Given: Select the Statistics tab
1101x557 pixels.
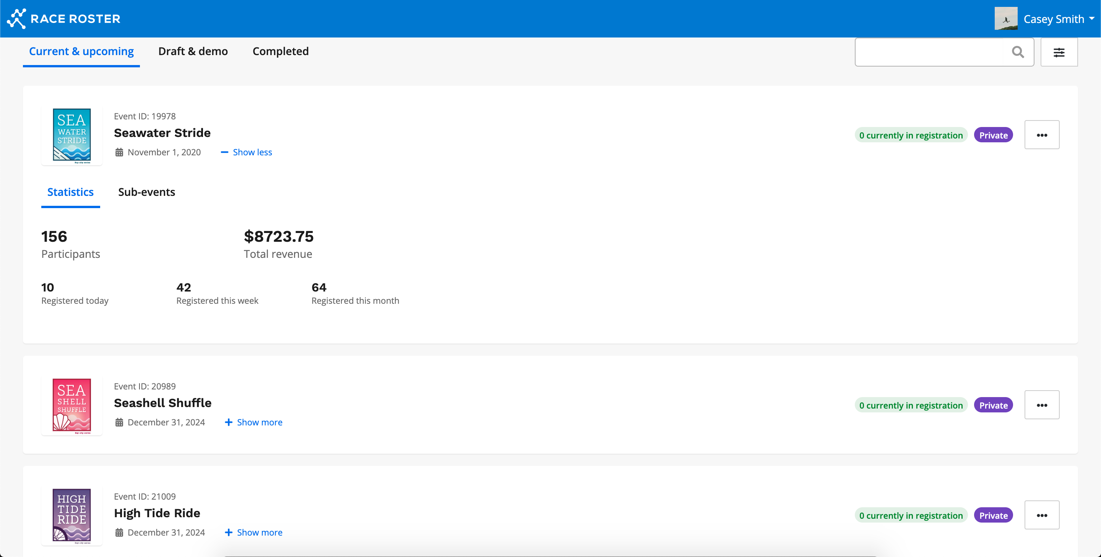Looking at the screenshot, I should [70, 192].
